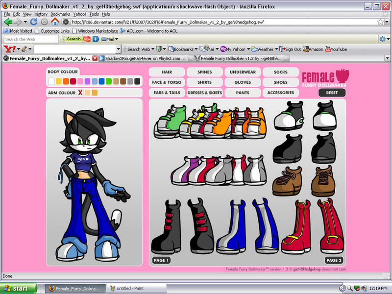This screenshot has height=294, width=392.
Task: Switch to the ShadowXRougeFan4ever Playlist.com tab
Action: [146, 58]
